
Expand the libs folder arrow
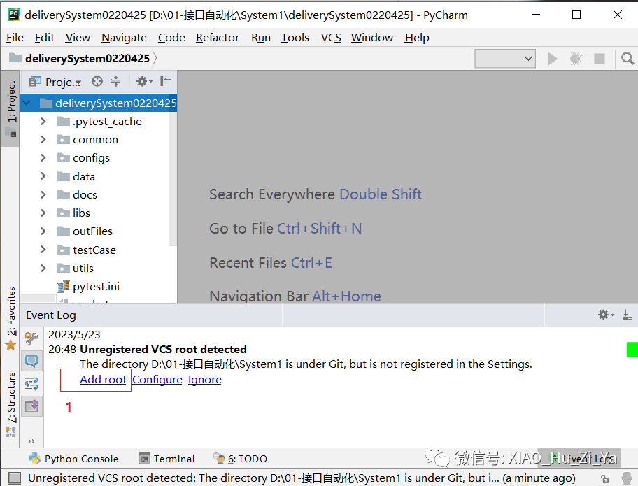coord(43,213)
